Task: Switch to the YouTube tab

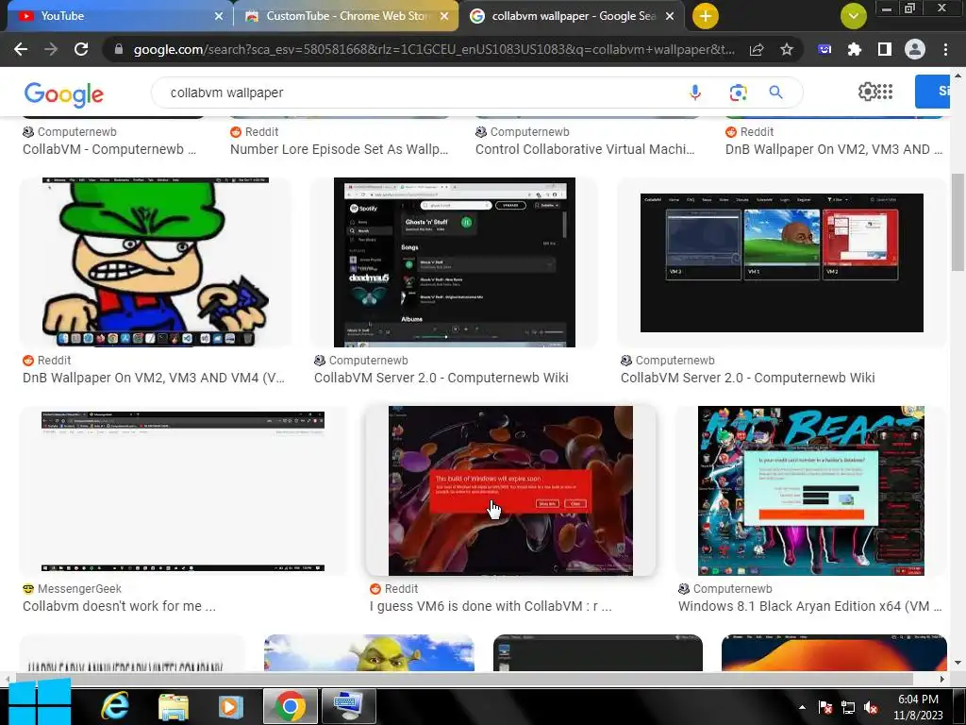Action: 117,16
